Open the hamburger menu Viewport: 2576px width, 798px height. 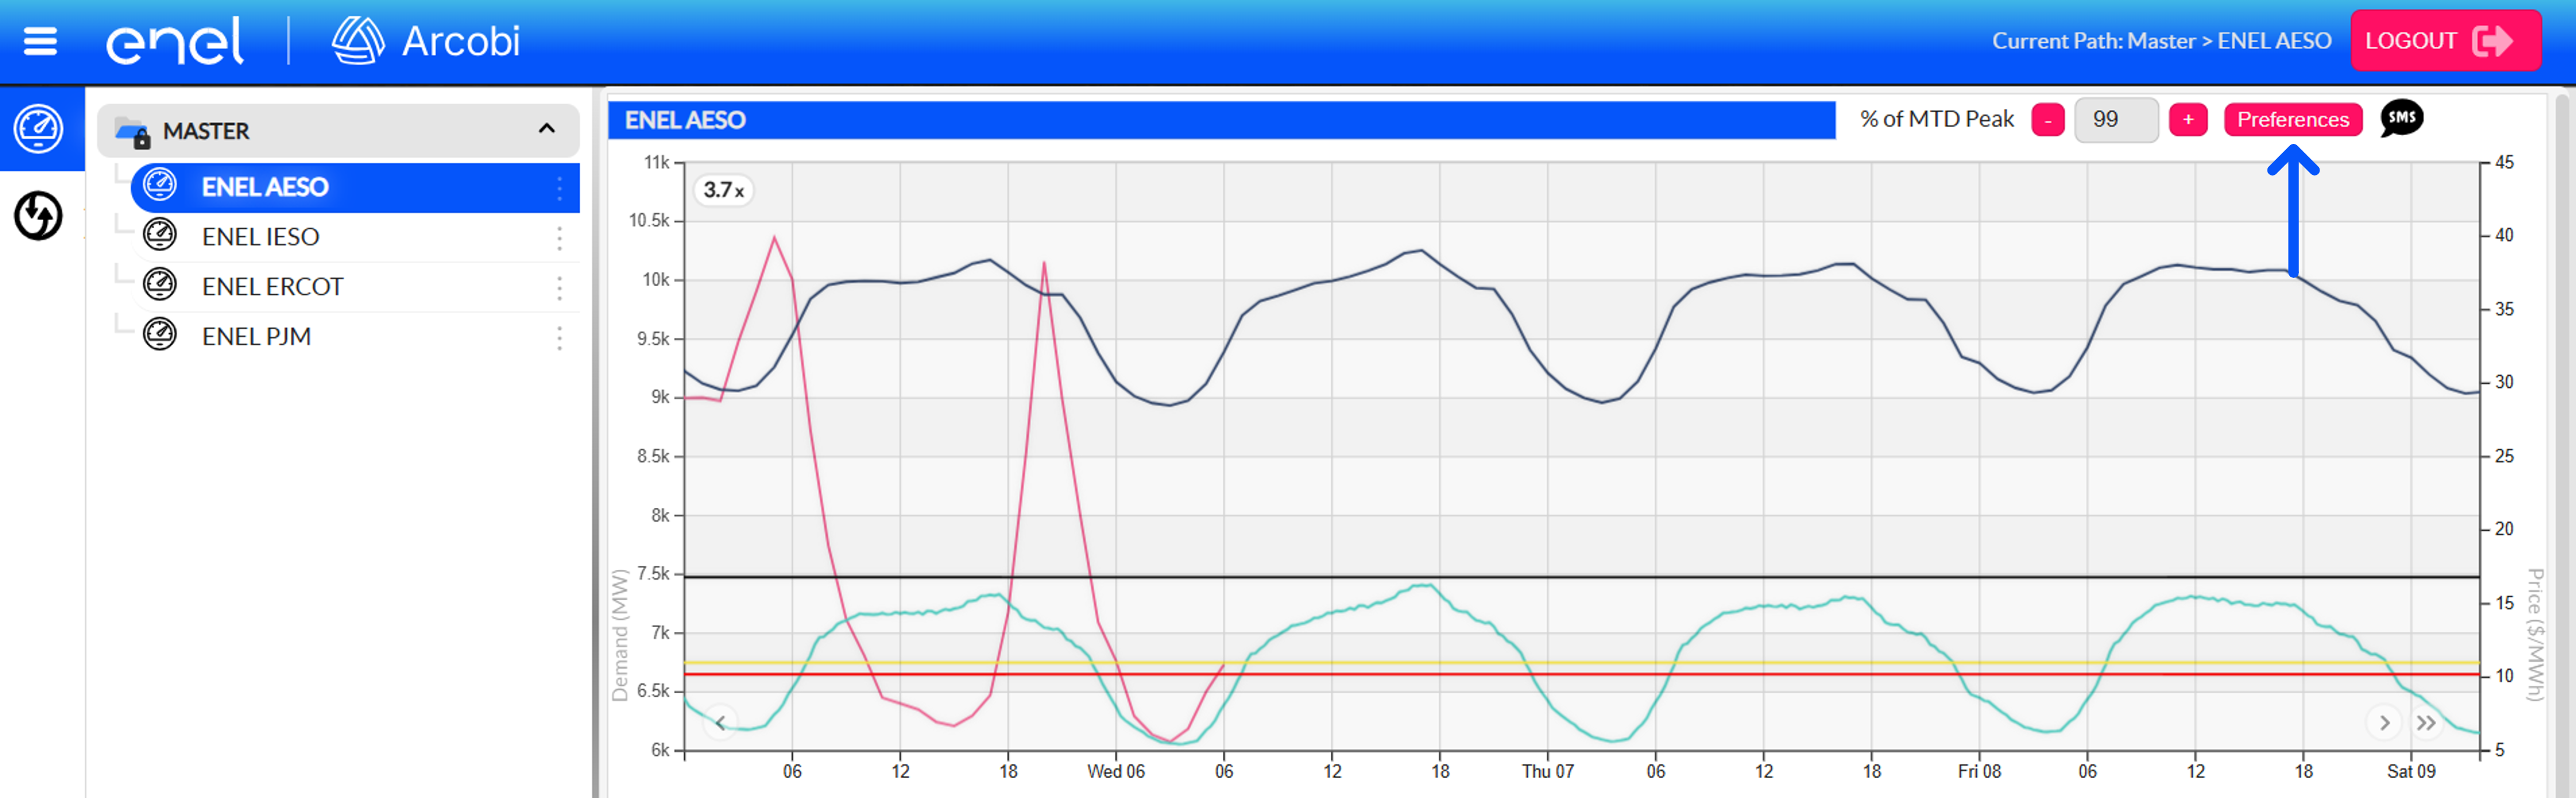pos(40,41)
